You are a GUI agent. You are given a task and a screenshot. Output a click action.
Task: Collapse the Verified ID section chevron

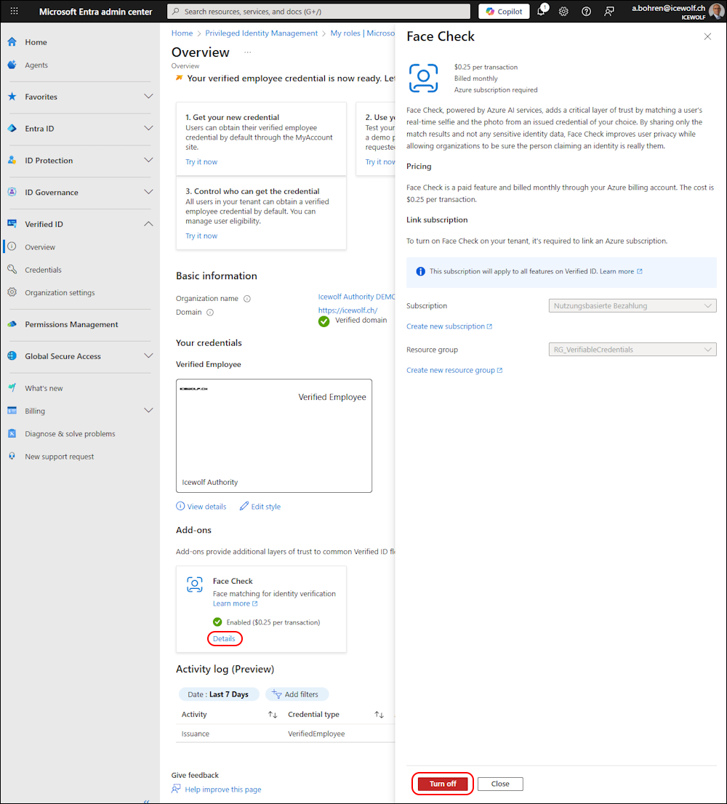point(149,224)
